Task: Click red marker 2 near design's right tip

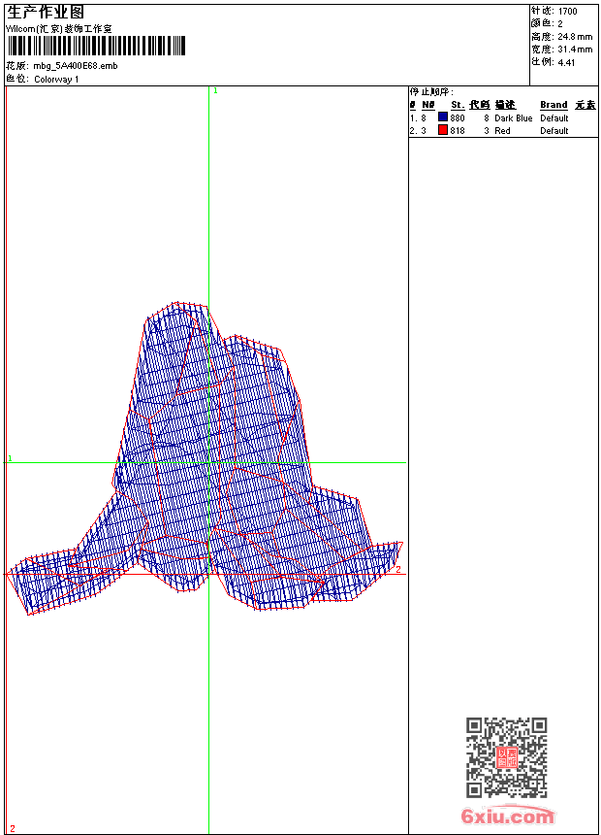Action: [x=397, y=569]
